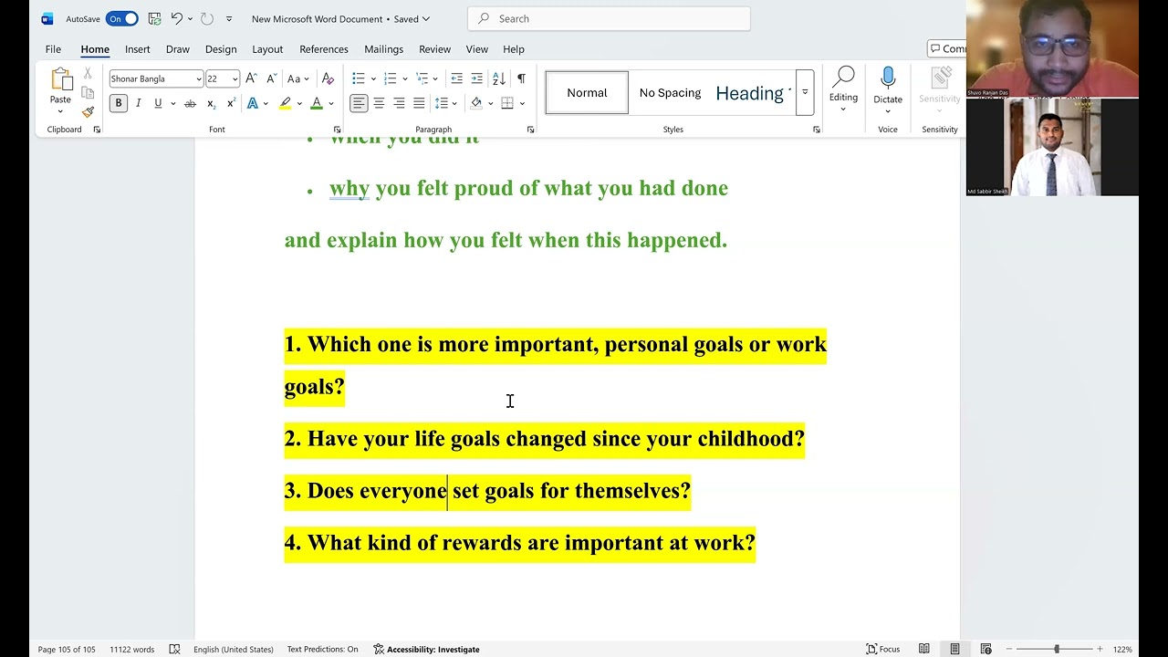The width and height of the screenshot is (1168, 657).
Task: Click the Copy icon in Clipboard
Action: tap(88, 93)
